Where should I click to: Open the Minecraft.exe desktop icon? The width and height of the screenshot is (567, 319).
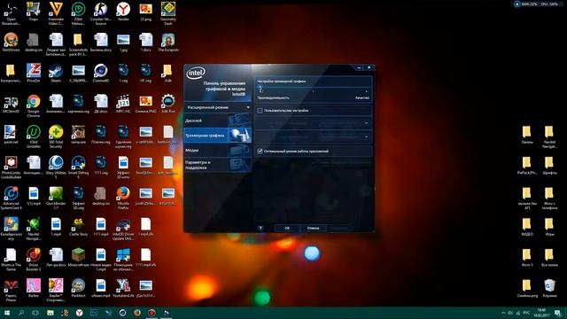[78, 258]
